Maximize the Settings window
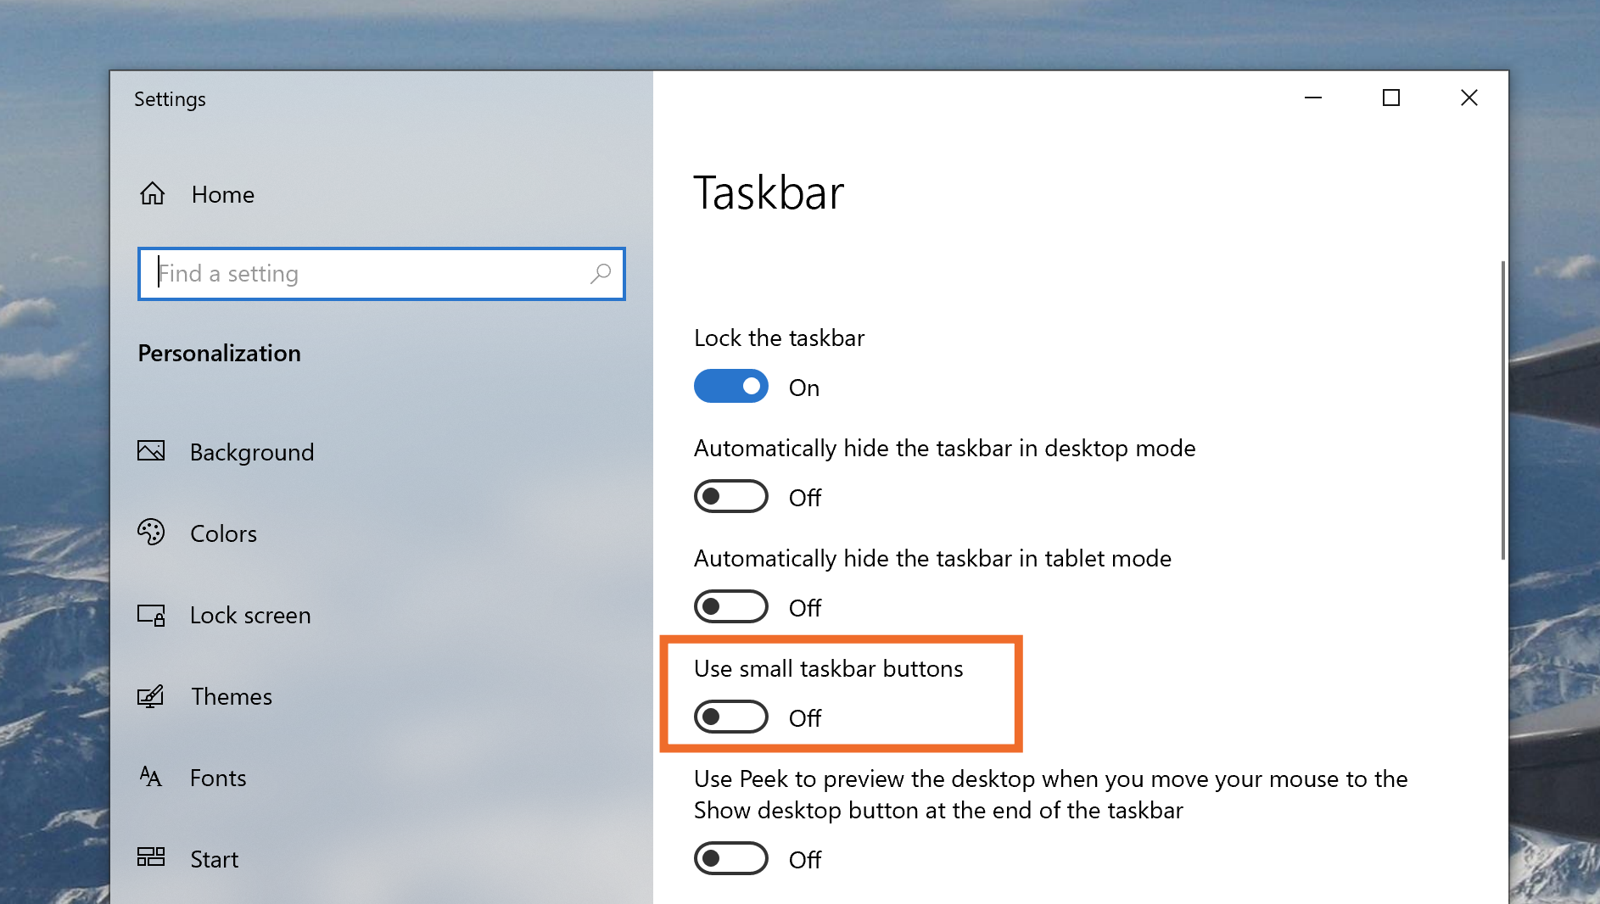This screenshot has height=904, width=1600. point(1391,98)
